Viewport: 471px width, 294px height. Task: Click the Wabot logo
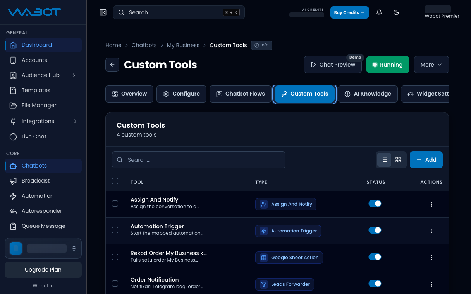point(34,12)
